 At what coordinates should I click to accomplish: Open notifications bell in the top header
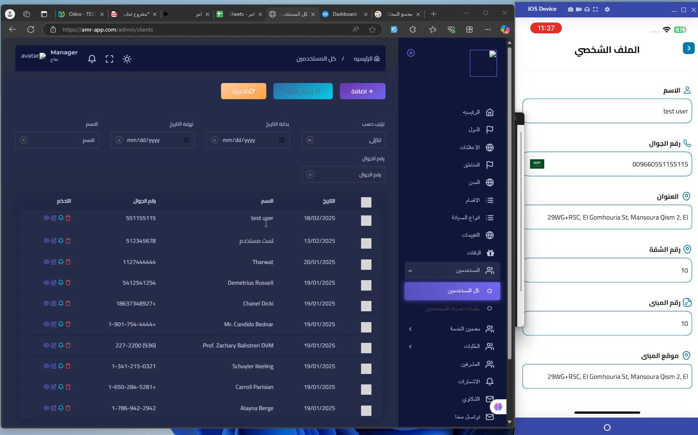[x=92, y=59]
